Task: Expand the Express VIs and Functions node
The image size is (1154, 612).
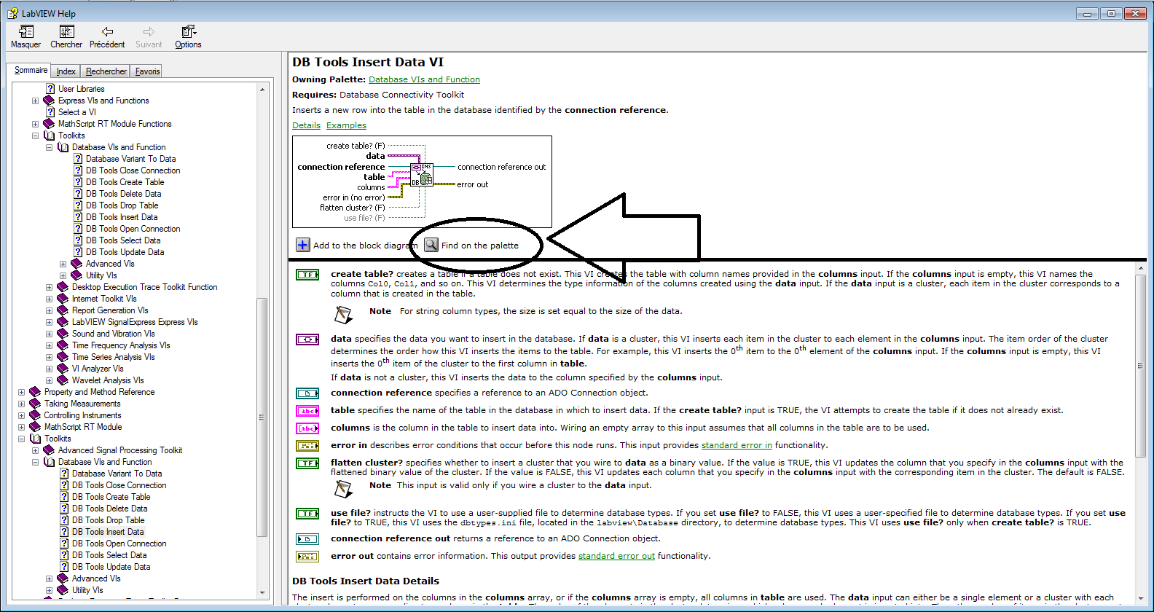Action: (x=35, y=101)
